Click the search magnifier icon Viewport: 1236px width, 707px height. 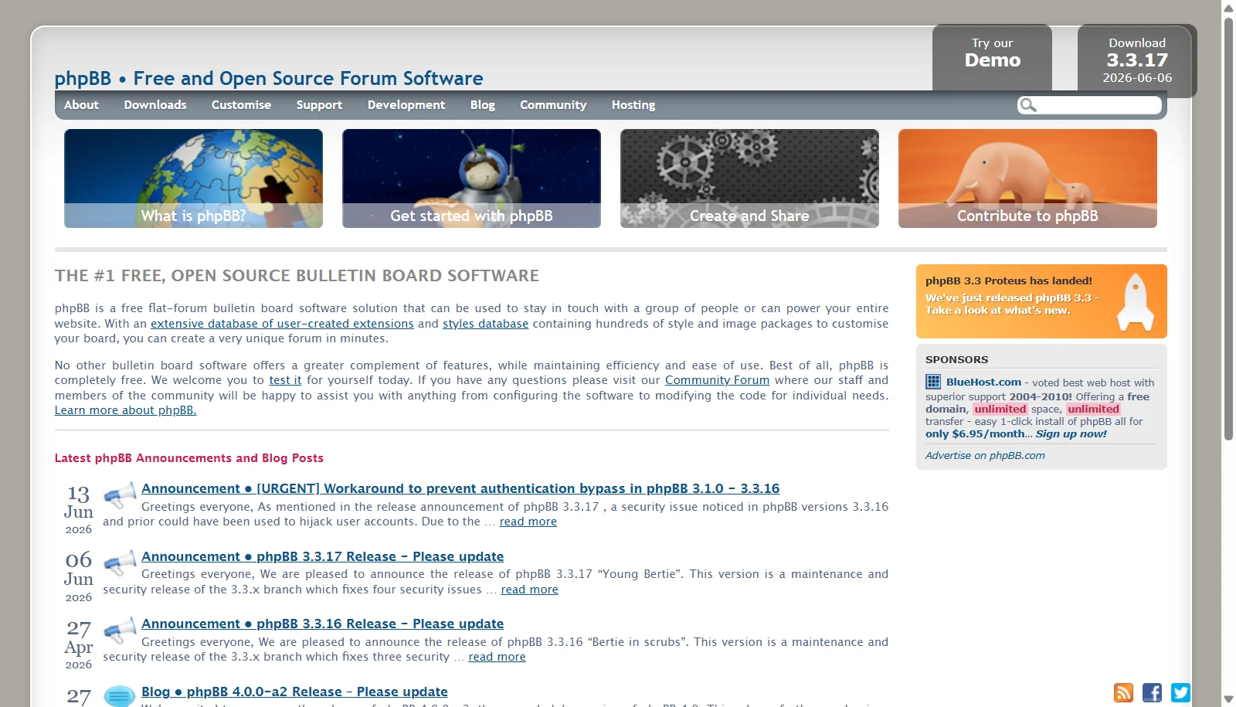1027,105
